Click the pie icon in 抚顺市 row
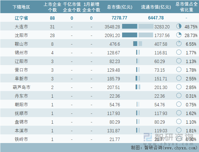 coord(179,113)
